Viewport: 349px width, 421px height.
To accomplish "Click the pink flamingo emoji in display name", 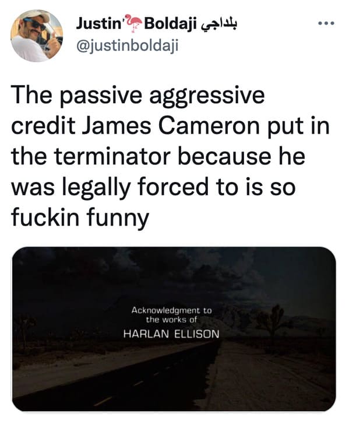I will point(133,24).
